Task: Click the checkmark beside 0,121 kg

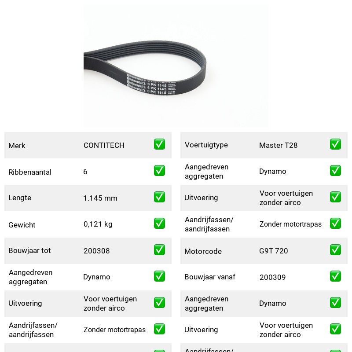Action: click(x=159, y=224)
